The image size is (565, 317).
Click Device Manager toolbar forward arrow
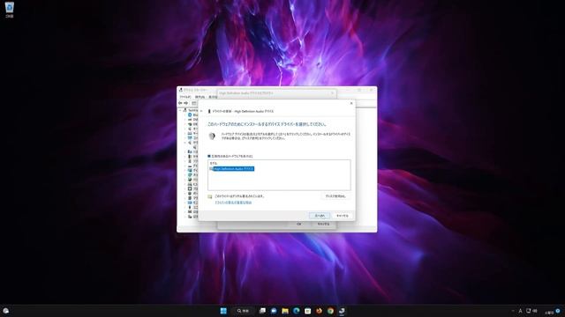pyautogui.click(x=186, y=103)
